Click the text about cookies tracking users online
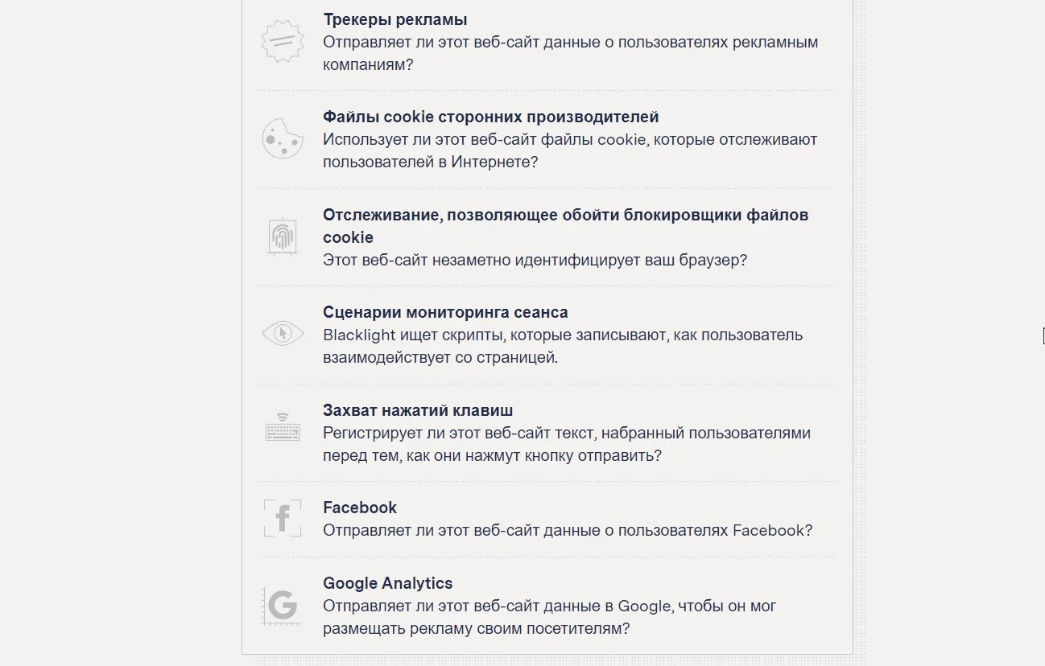This screenshot has width=1045, height=666. (x=570, y=150)
